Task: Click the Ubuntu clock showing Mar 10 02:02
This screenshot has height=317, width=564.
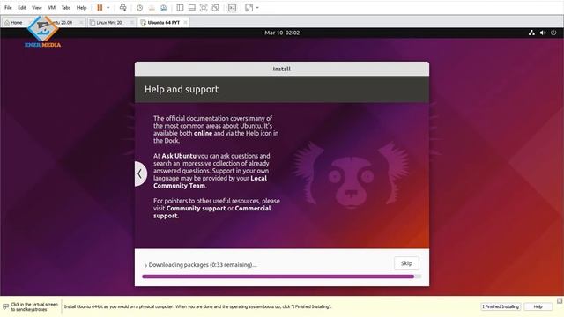Action: pos(282,33)
